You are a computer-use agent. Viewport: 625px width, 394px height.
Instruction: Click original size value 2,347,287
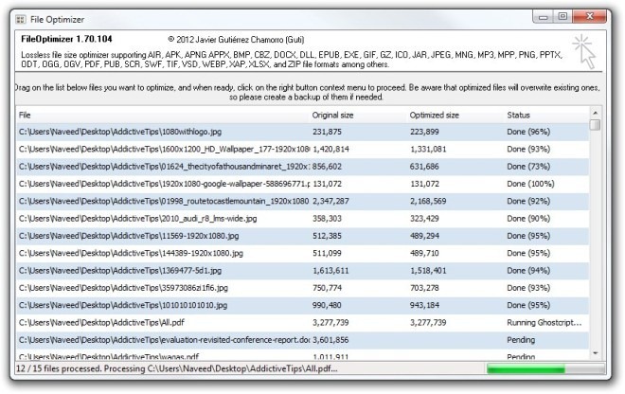point(330,201)
